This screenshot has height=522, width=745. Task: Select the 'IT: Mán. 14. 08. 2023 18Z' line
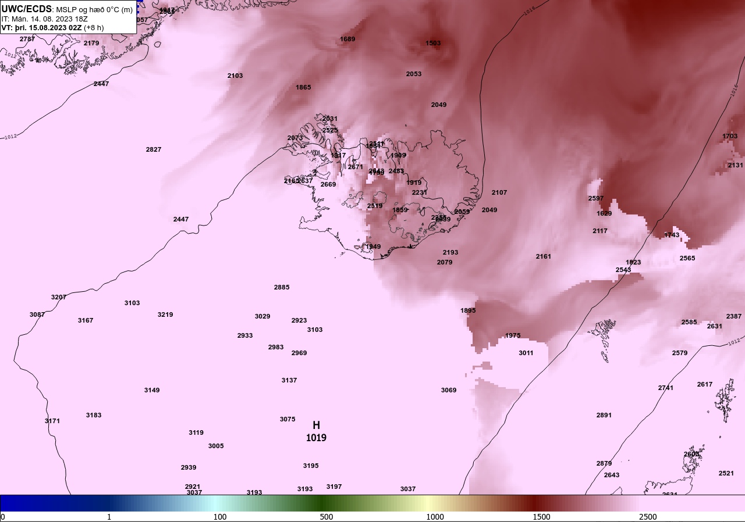click(44, 19)
